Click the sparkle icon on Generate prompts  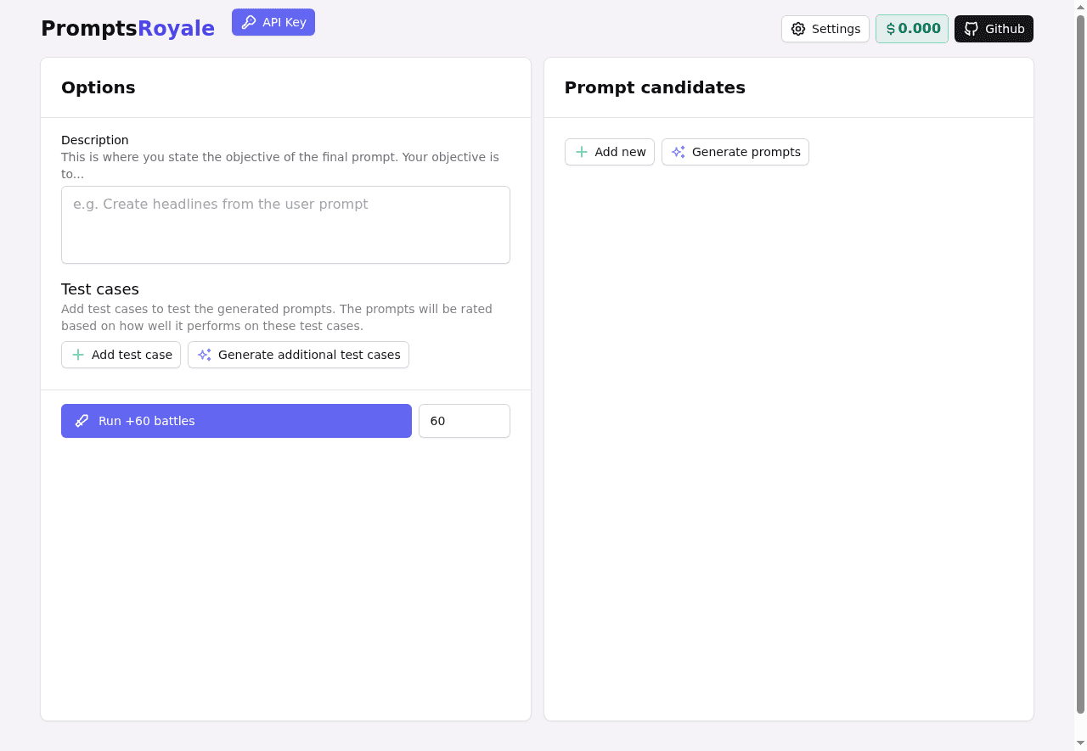[679, 152]
